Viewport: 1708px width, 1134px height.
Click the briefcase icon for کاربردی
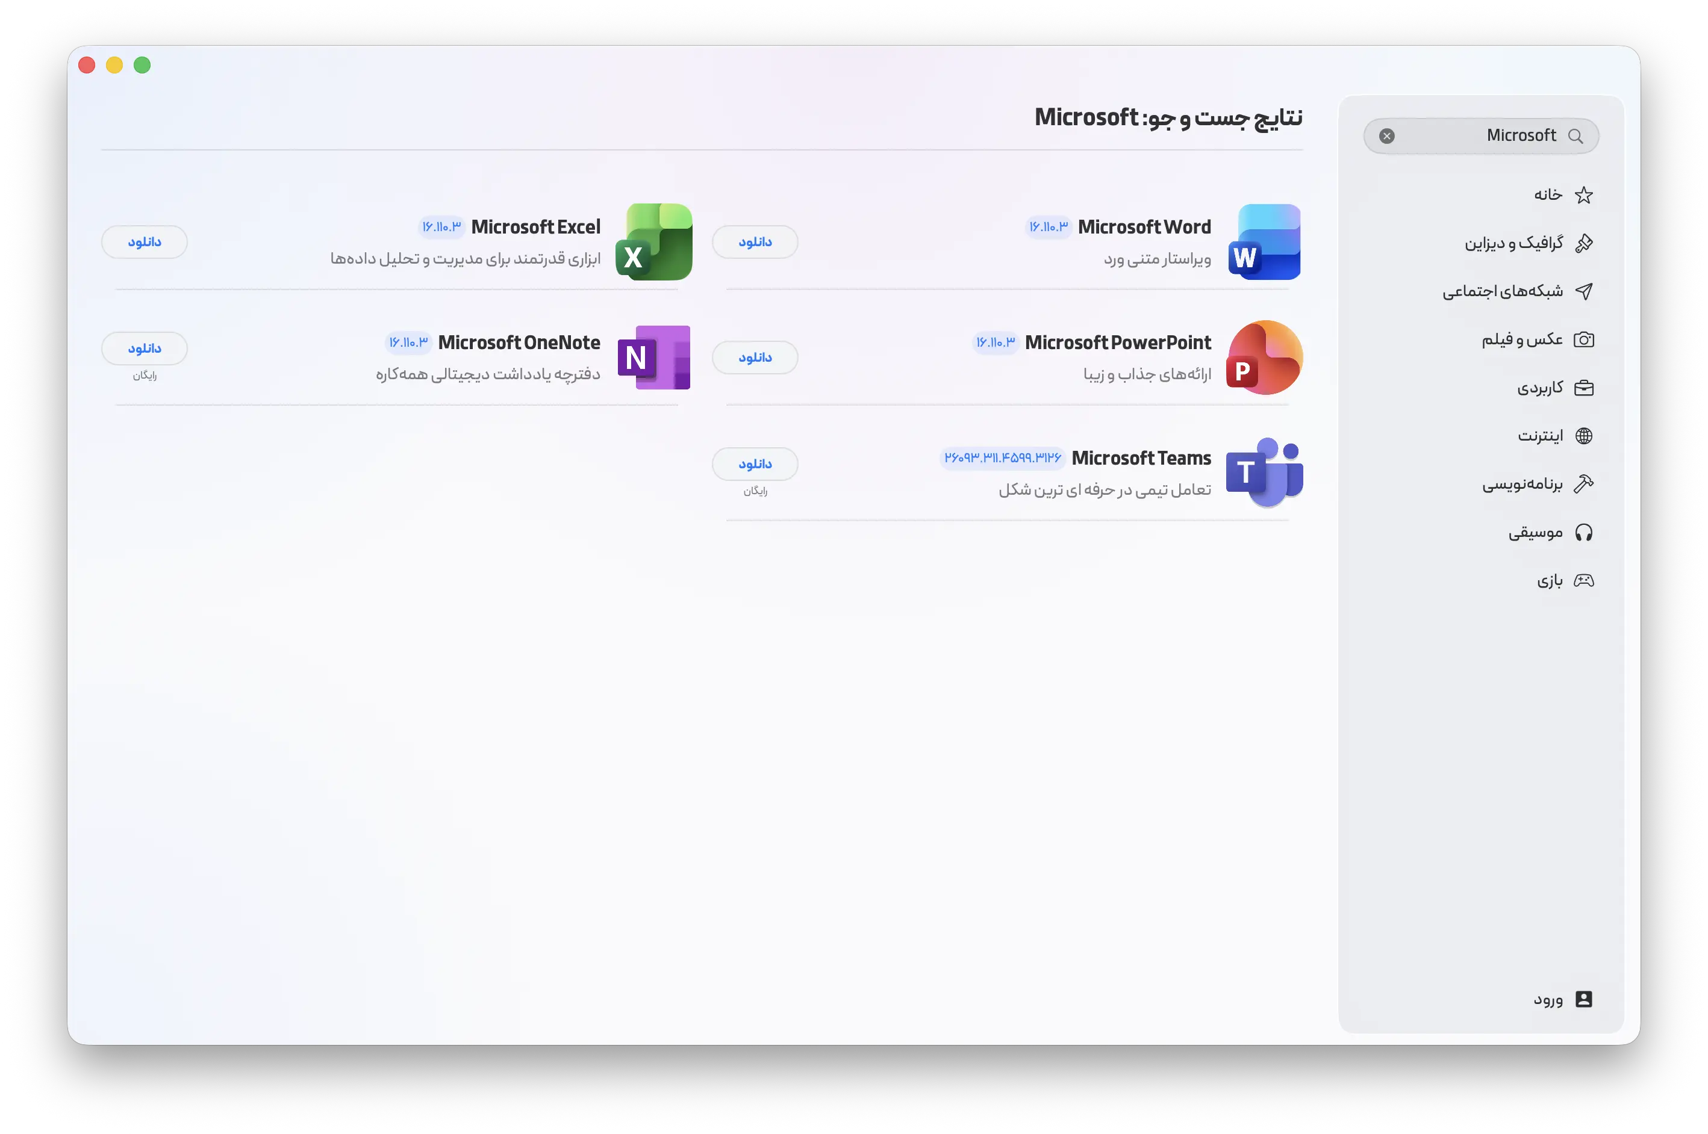pos(1583,388)
